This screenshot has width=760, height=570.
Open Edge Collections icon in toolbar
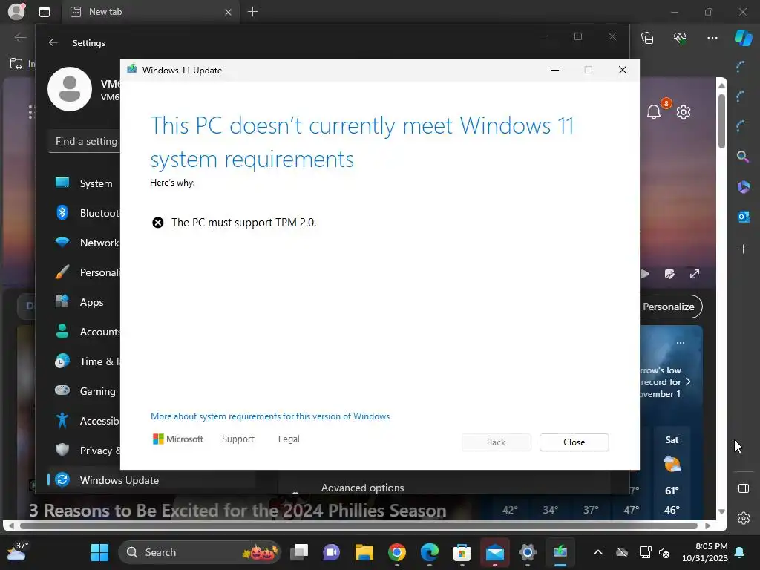click(x=647, y=38)
